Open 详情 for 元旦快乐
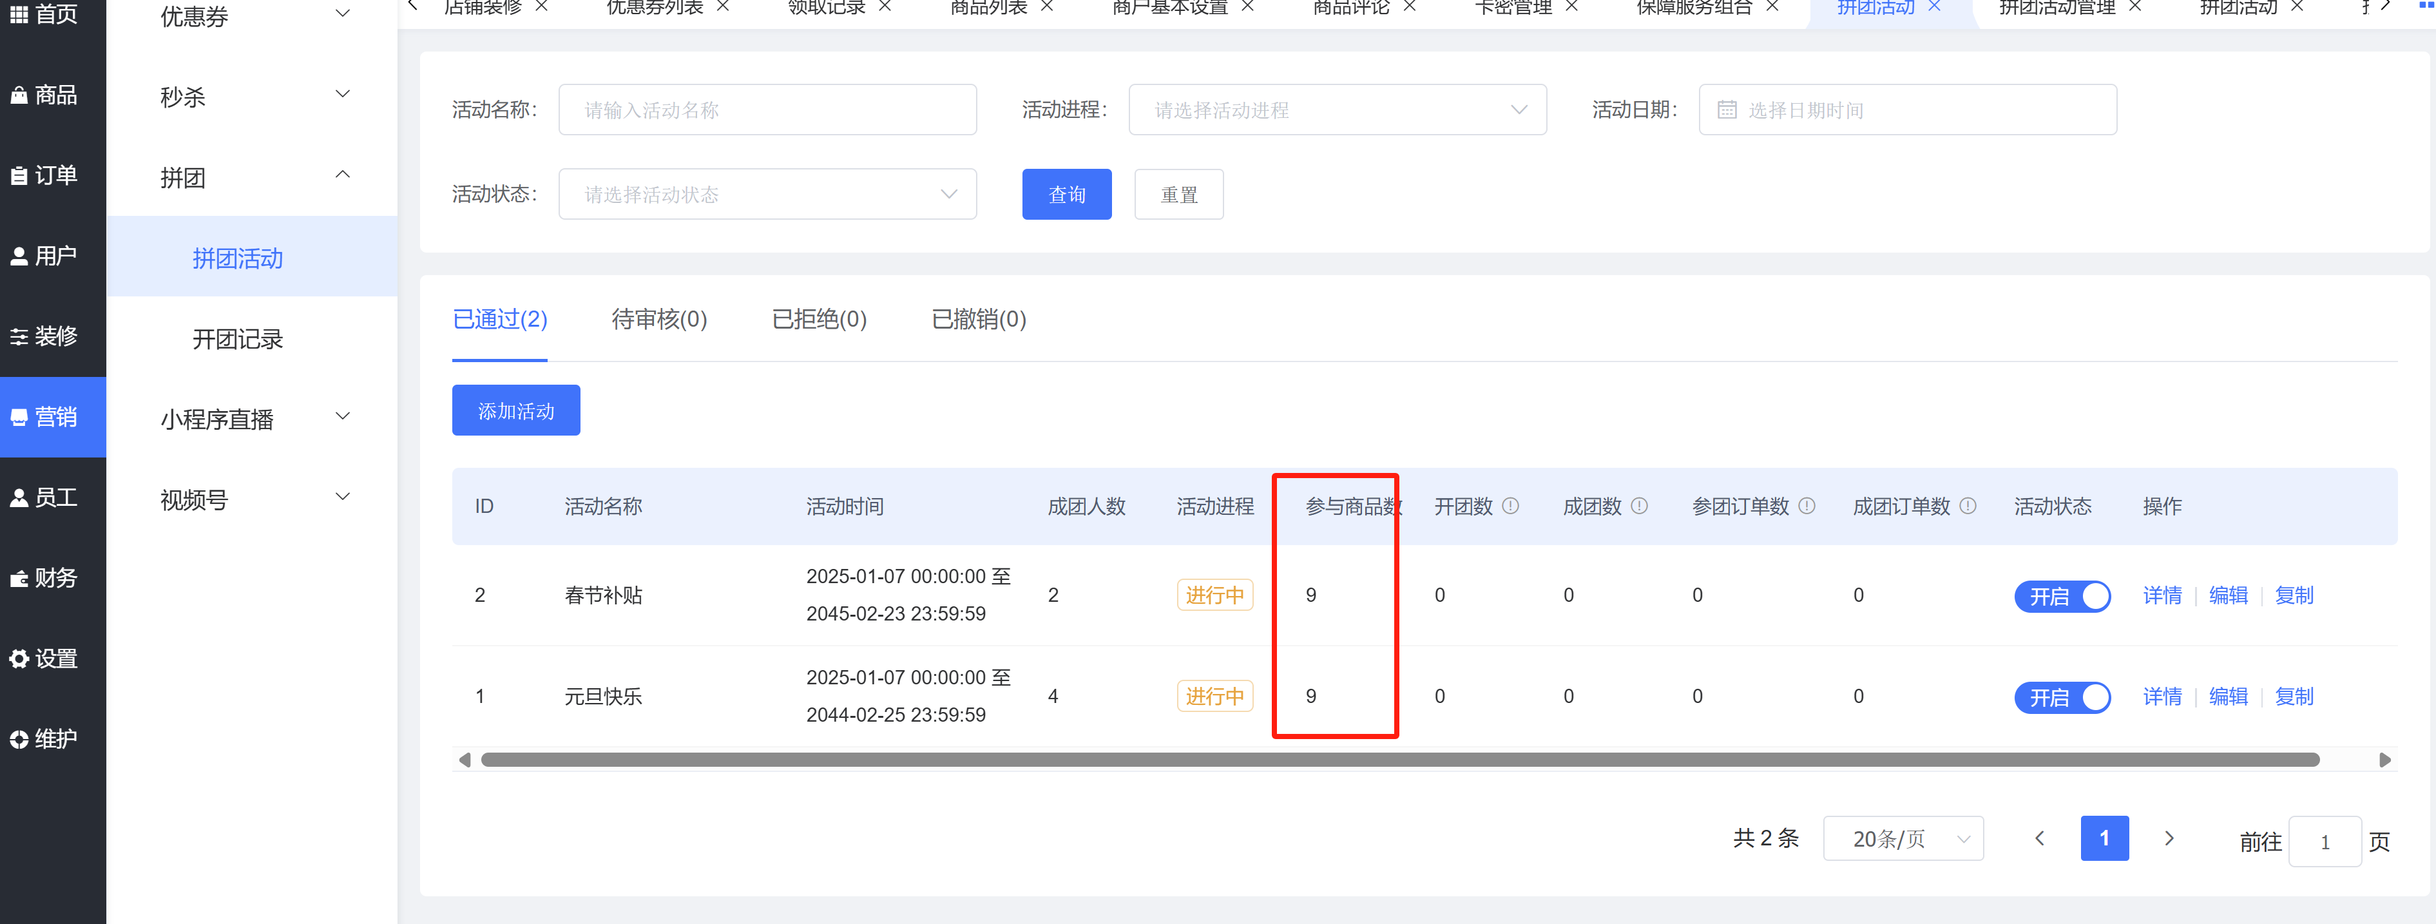The height and width of the screenshot is (924, 2436). tap(2162, 697)
